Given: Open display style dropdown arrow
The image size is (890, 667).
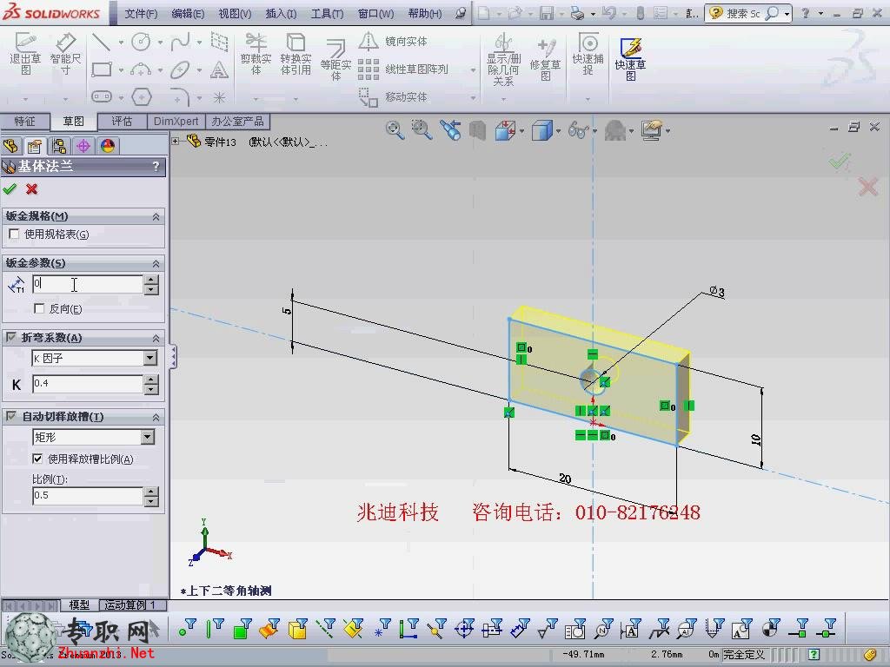Looking at the screenshot, I should tap(559, 132).
